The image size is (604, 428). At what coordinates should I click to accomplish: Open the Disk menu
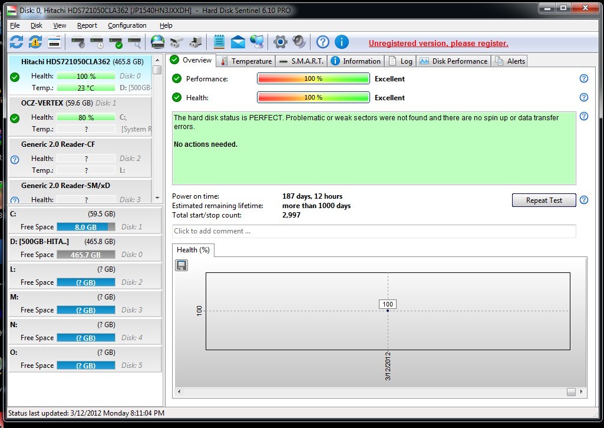36,25
